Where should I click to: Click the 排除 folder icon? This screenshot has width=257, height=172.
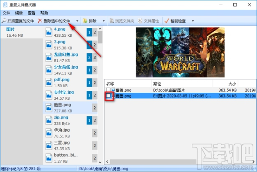pos(85,21)
